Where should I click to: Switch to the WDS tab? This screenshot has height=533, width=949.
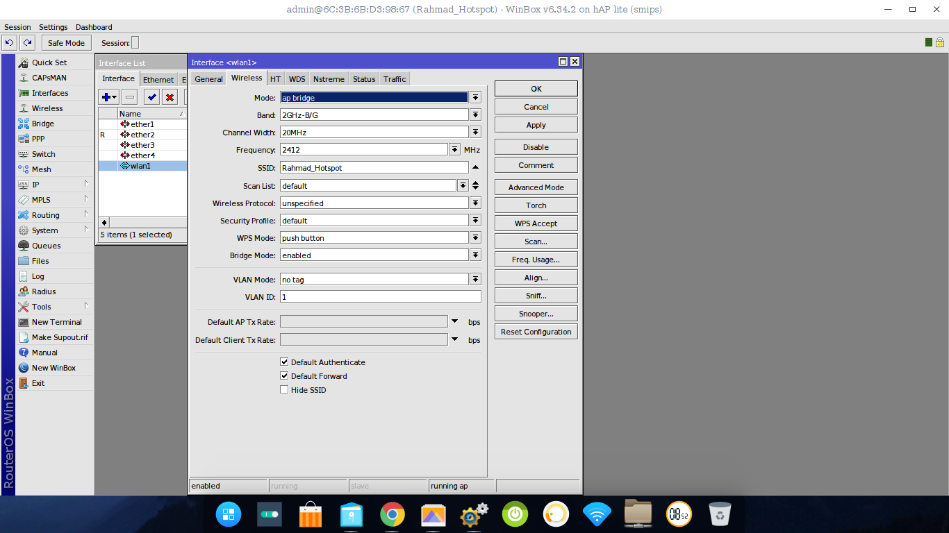coord(297,79)
